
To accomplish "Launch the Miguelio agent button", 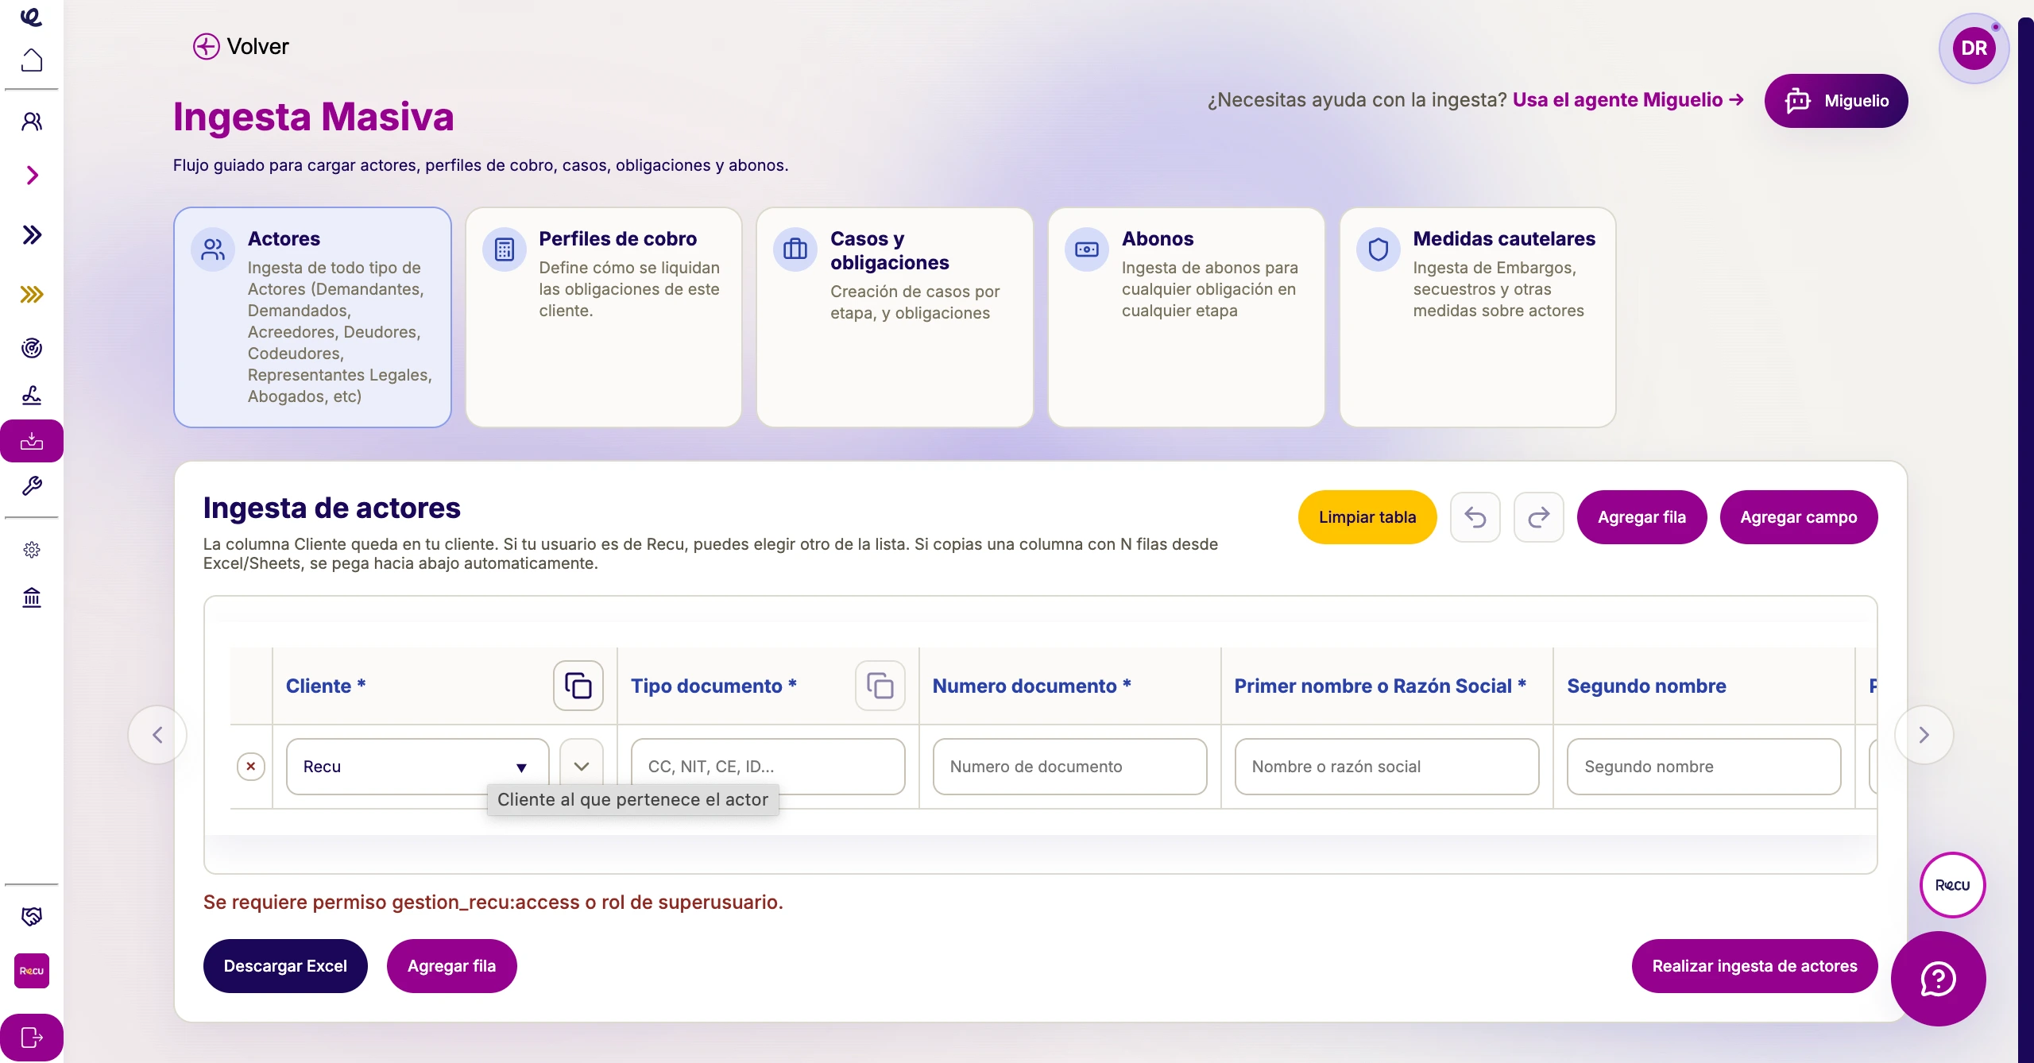I will pyautogui.click(x=1836, y=101).
